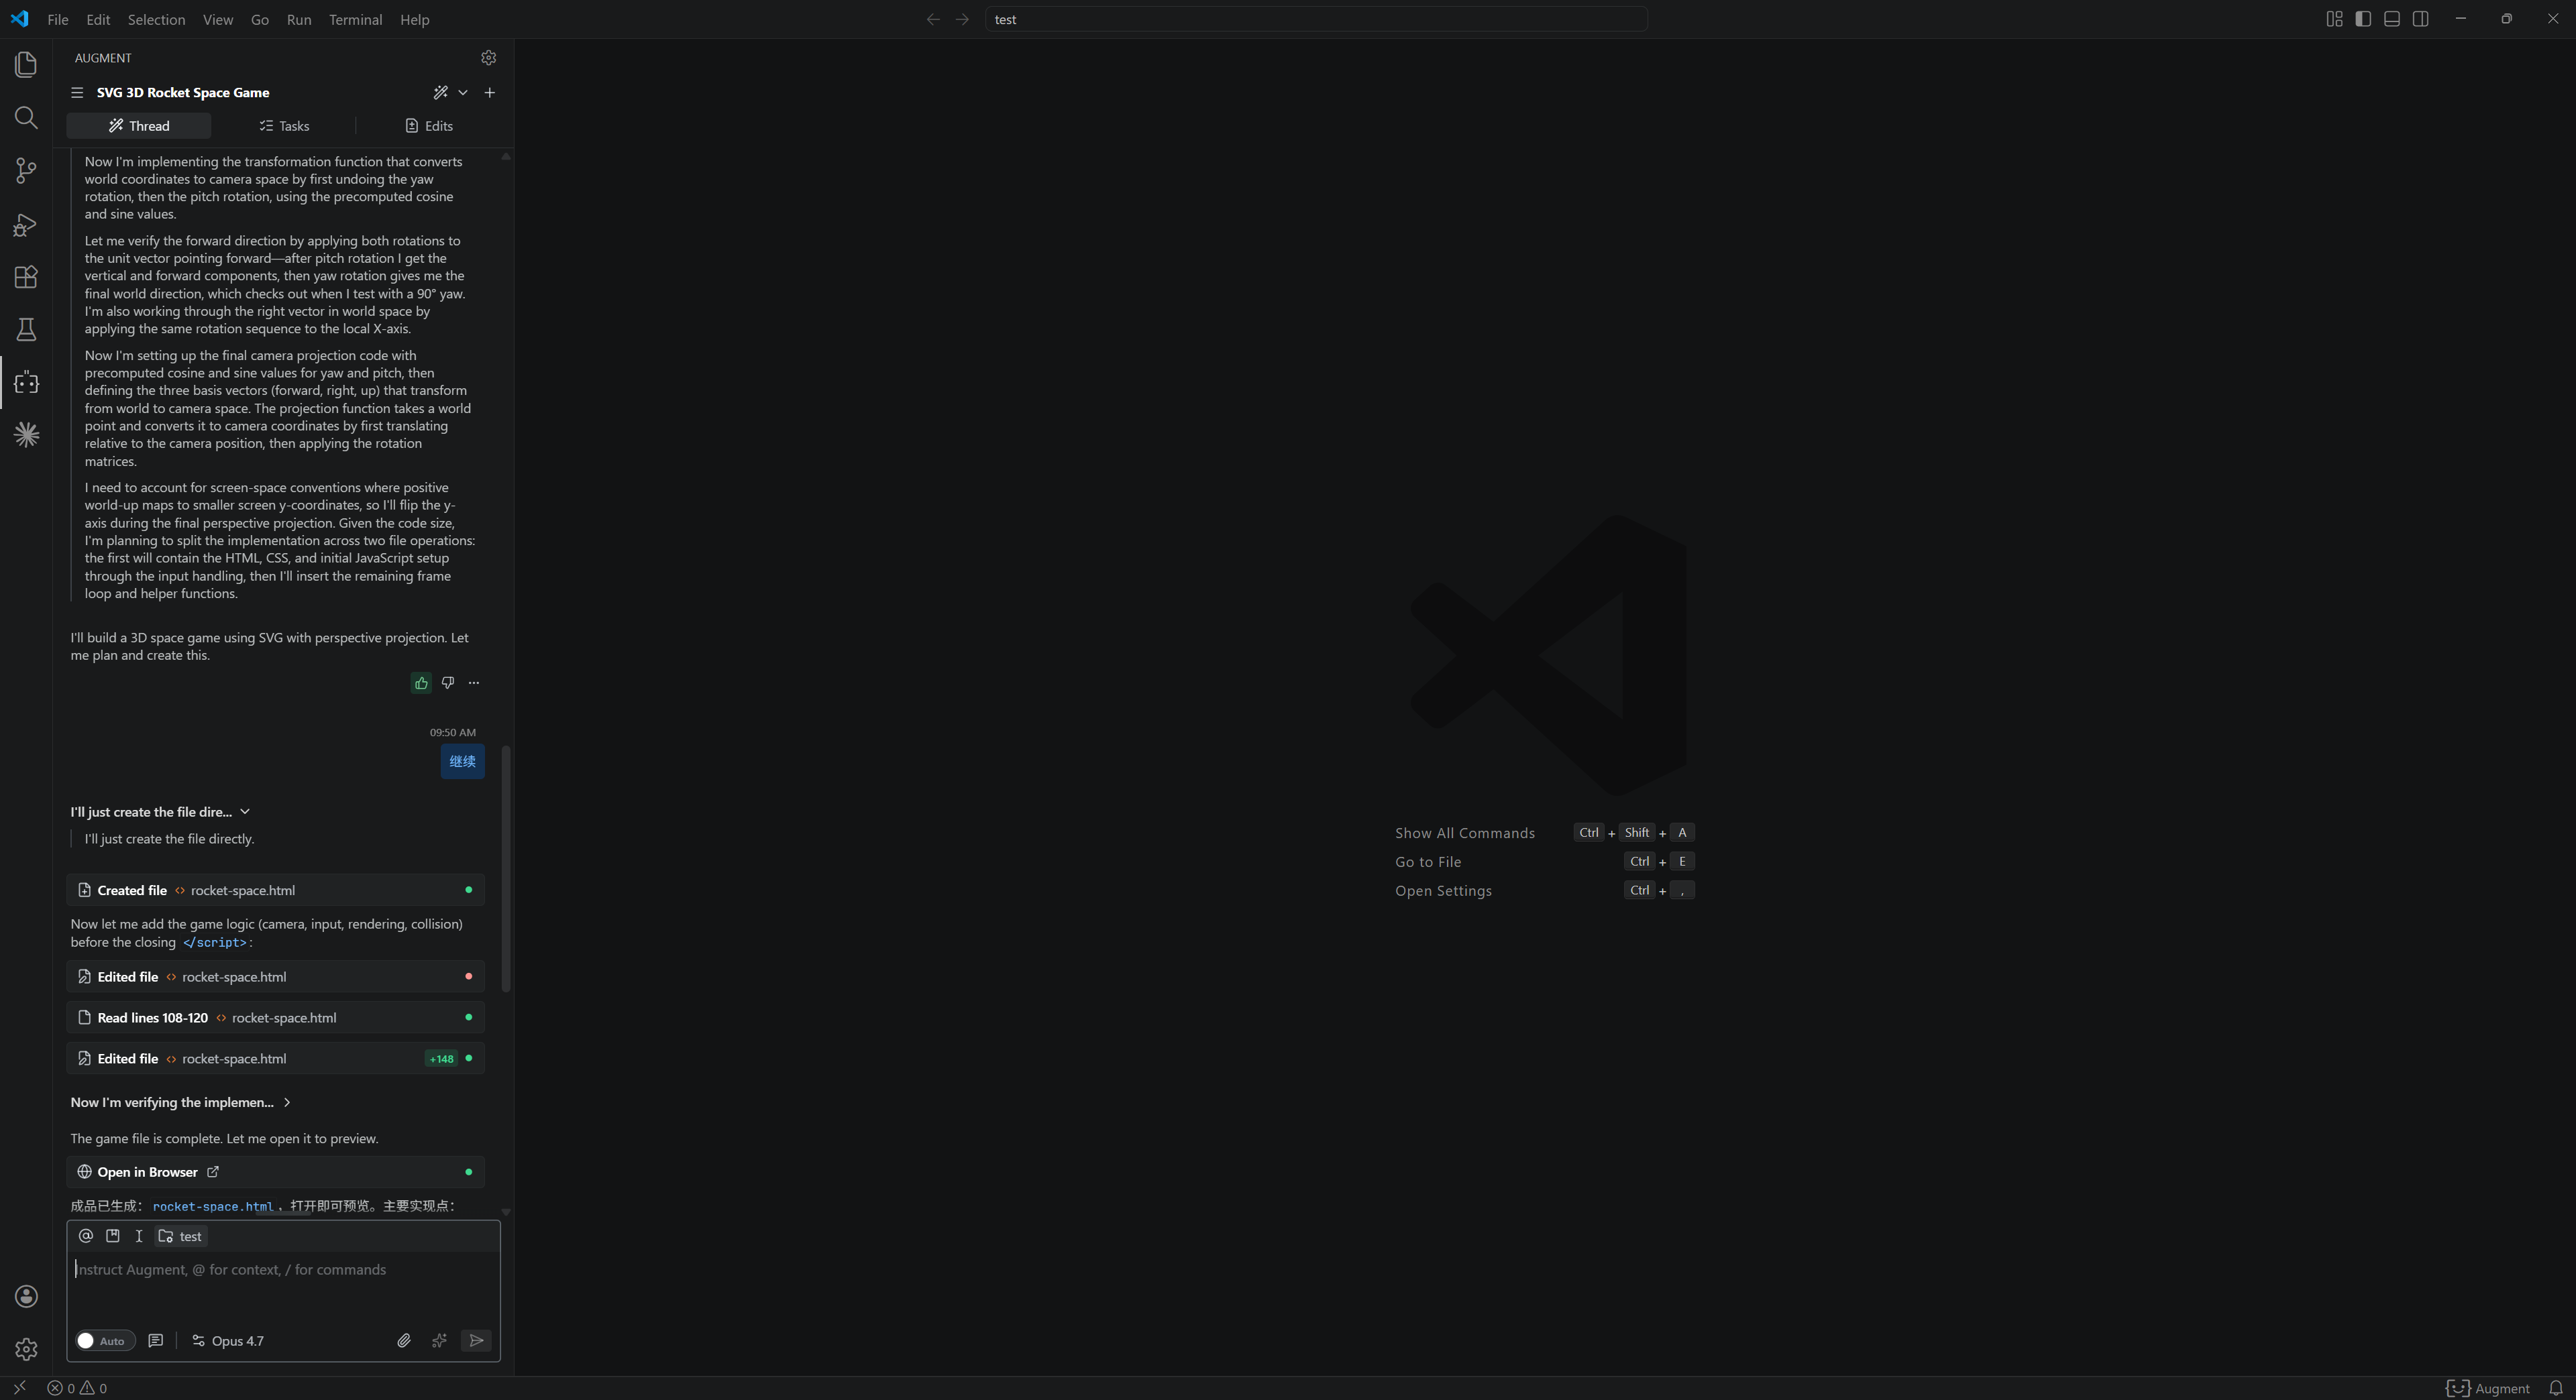
Task: Attach a file with paperclip icon
Action: point(404,1341)
